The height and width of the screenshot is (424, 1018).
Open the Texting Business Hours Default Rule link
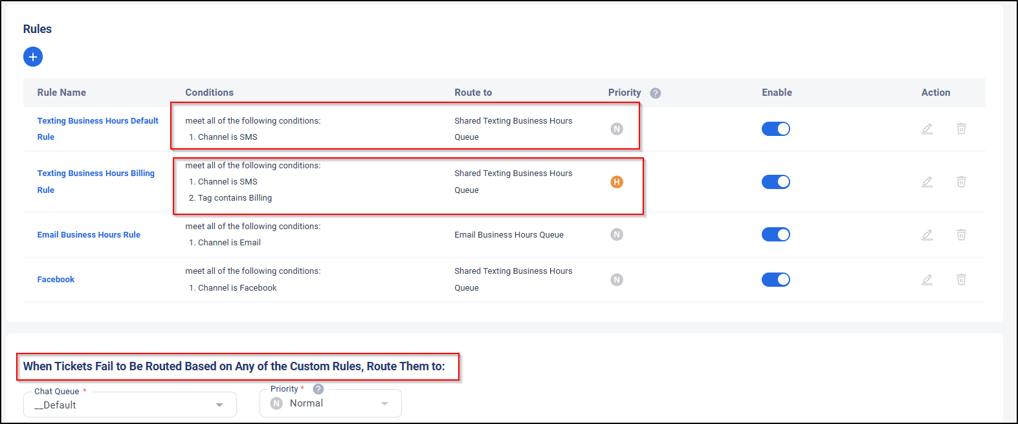tap(97, 121)
